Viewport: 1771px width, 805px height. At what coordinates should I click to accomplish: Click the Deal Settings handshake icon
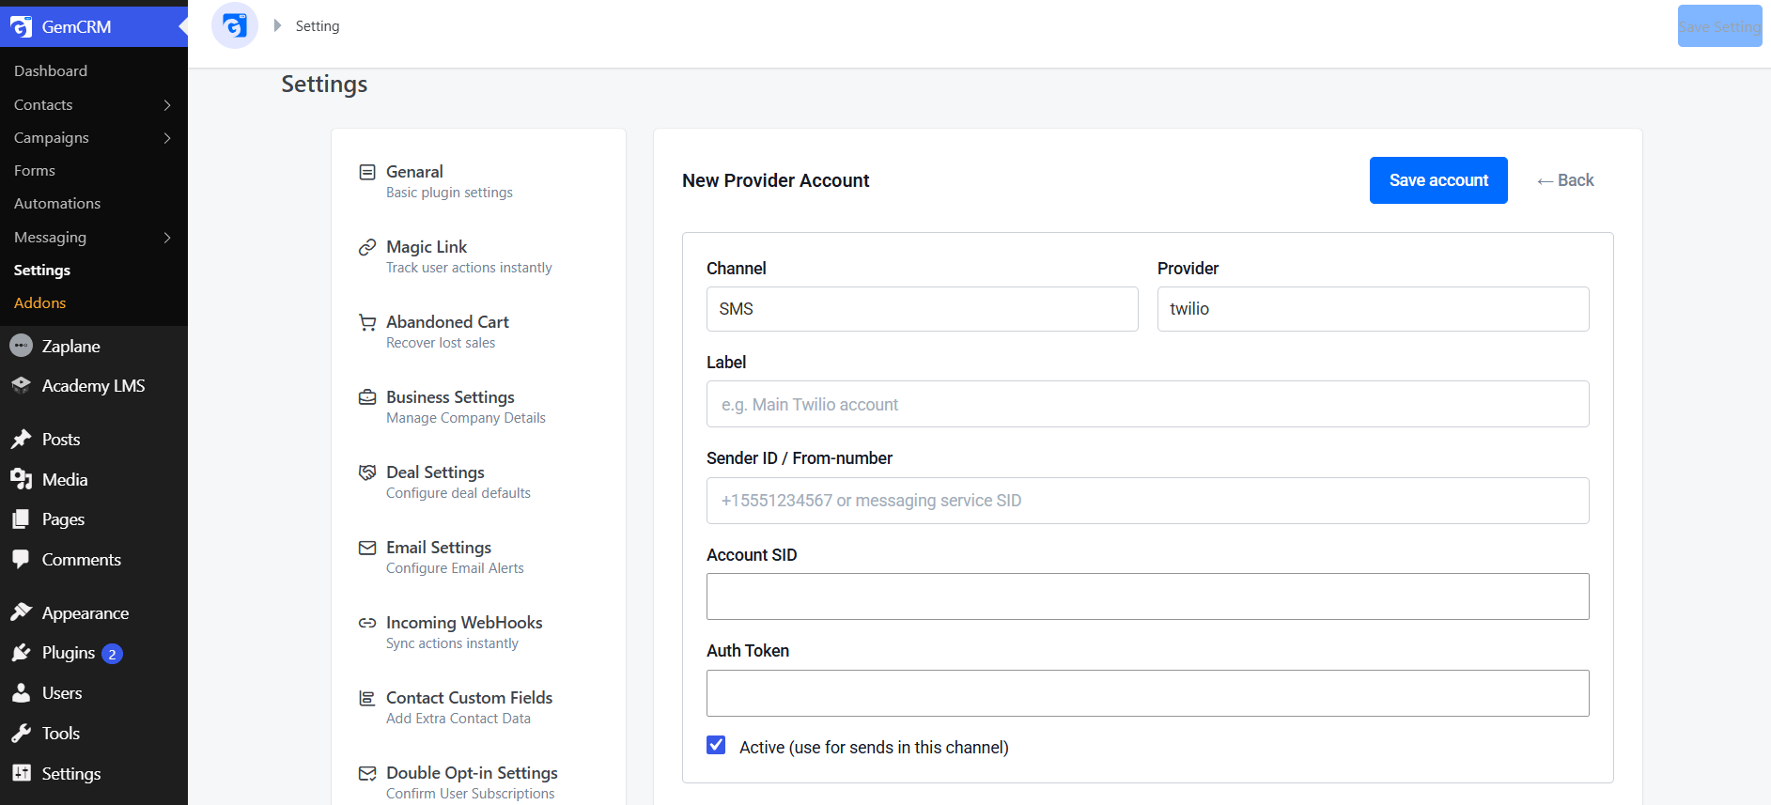pyautogui.click(x=367, y=472)
